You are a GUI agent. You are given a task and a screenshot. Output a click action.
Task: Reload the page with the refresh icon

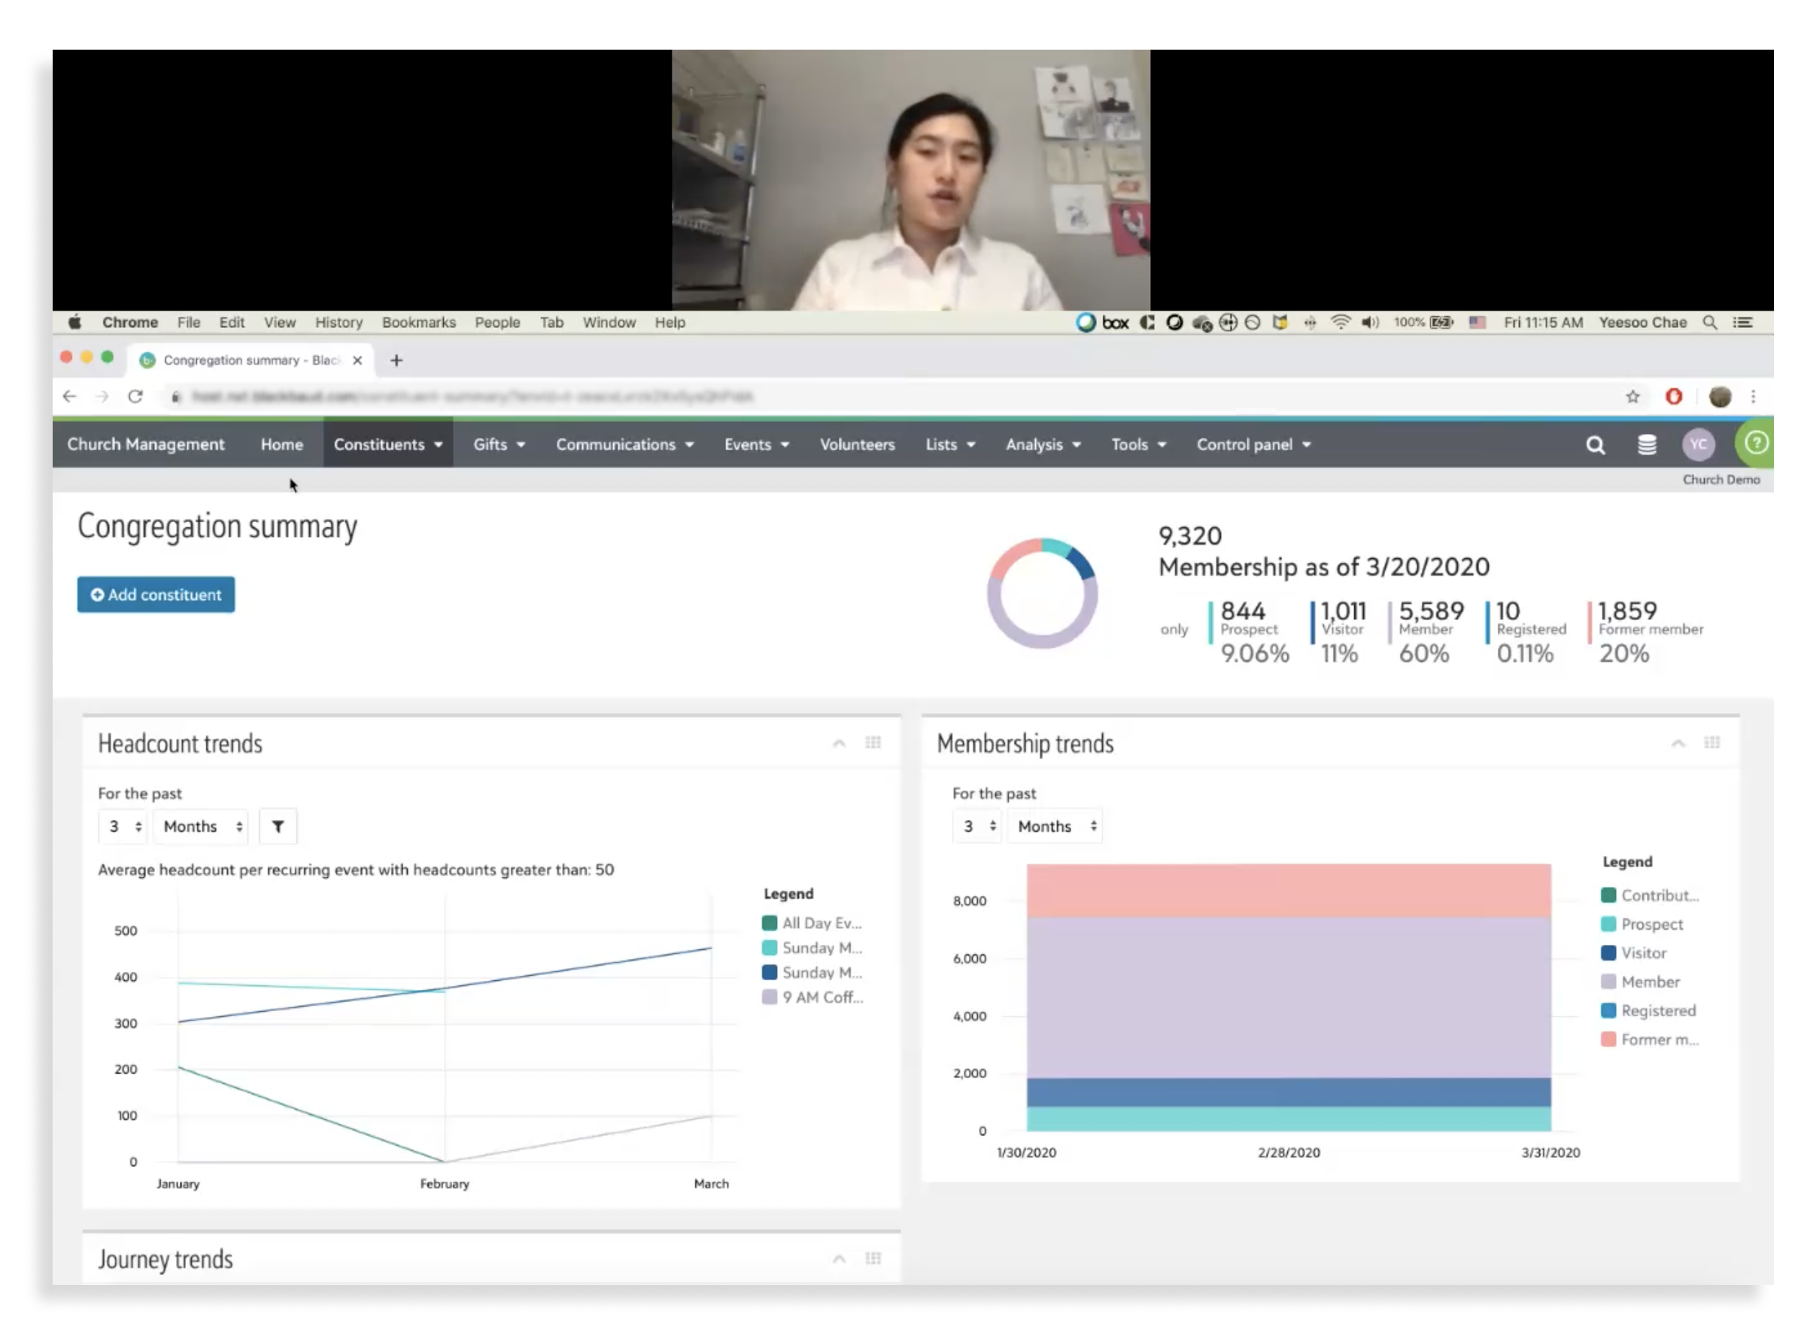click(x=135, y=396)
